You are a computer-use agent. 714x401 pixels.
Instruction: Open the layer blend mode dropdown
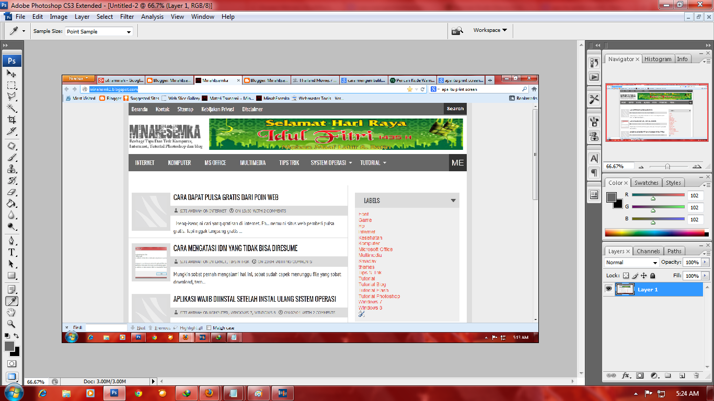(631, 262)
